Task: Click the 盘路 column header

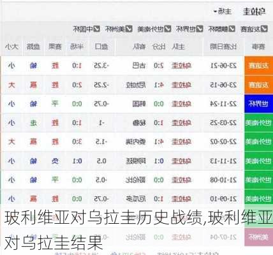Action: (33, 47)
